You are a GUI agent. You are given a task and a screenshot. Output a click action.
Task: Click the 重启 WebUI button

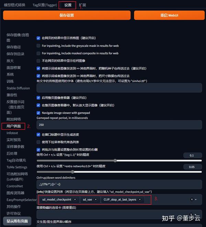[x=169, y=15]
